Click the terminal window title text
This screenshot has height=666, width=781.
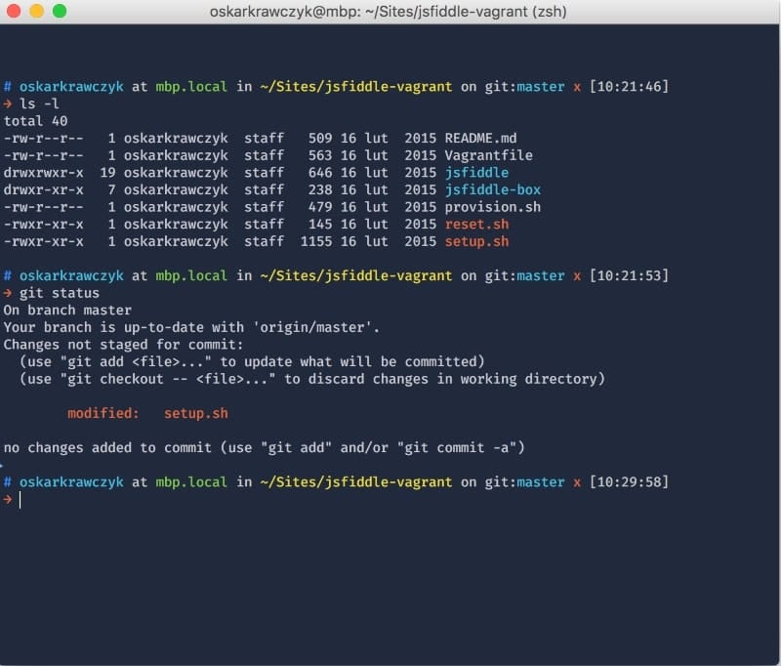pos(388,12)
